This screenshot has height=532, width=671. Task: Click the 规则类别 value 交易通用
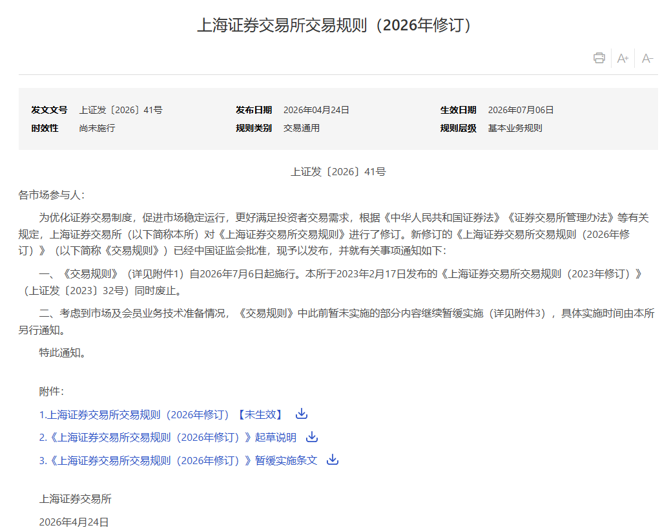(x=302, y=128)
